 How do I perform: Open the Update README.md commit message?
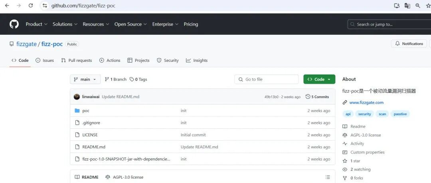coord(121,97)
